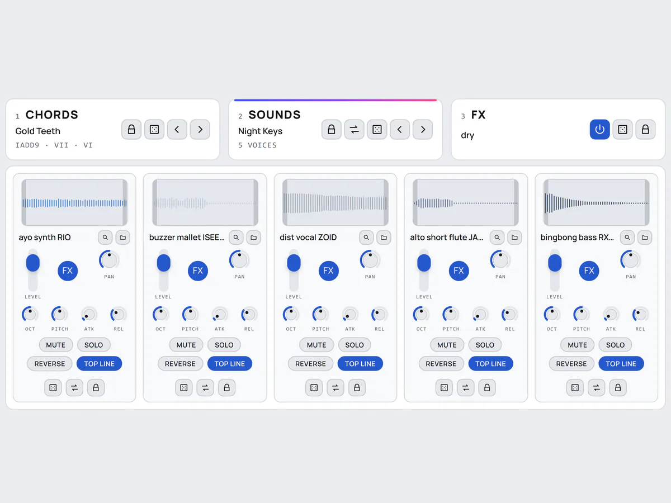Randomize the FX section with dice

[622, 130]
